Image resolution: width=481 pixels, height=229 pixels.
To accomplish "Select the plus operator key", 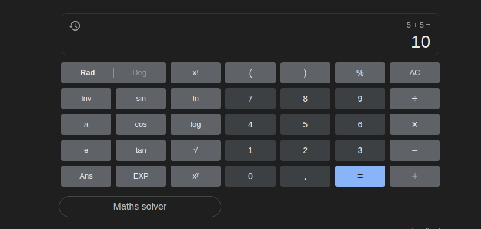I will [415, 176].
